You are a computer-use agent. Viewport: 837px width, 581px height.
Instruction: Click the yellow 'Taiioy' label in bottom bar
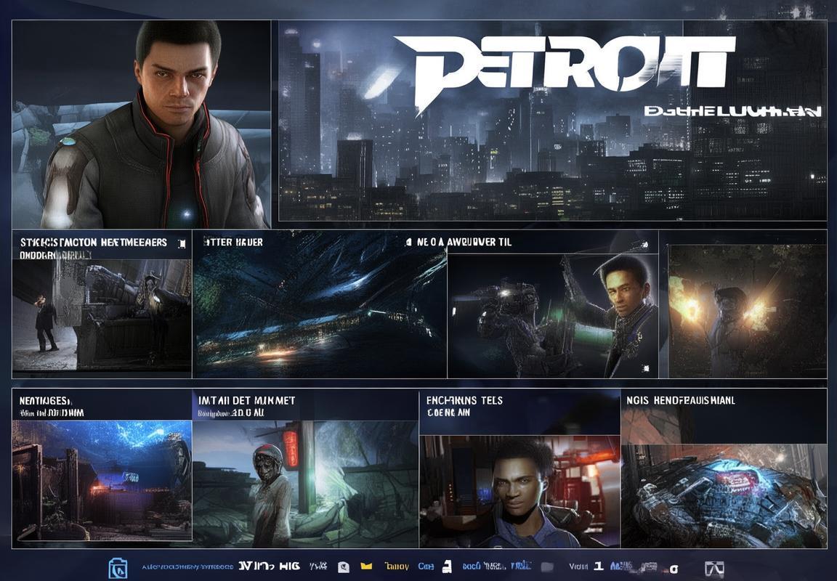click(397, 566)
